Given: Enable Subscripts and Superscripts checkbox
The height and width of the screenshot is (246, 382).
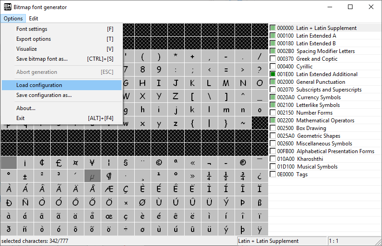Looking at the screenshot, I should click(x=273, y=90).
